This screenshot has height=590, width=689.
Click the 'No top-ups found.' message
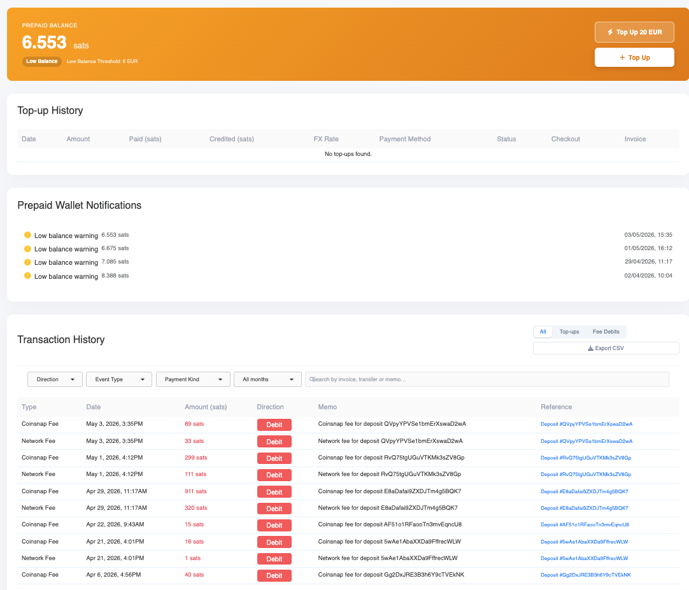click(348, 154)
